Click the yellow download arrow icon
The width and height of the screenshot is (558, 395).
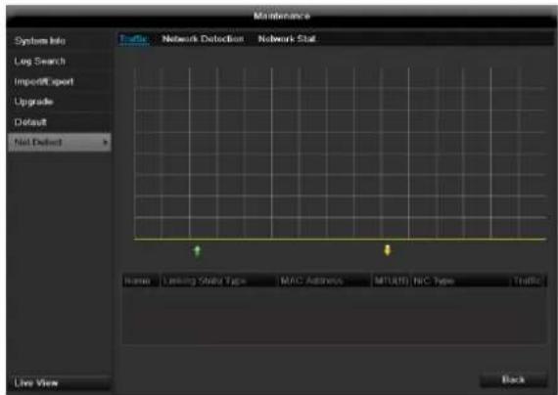(x=388, y=250)
